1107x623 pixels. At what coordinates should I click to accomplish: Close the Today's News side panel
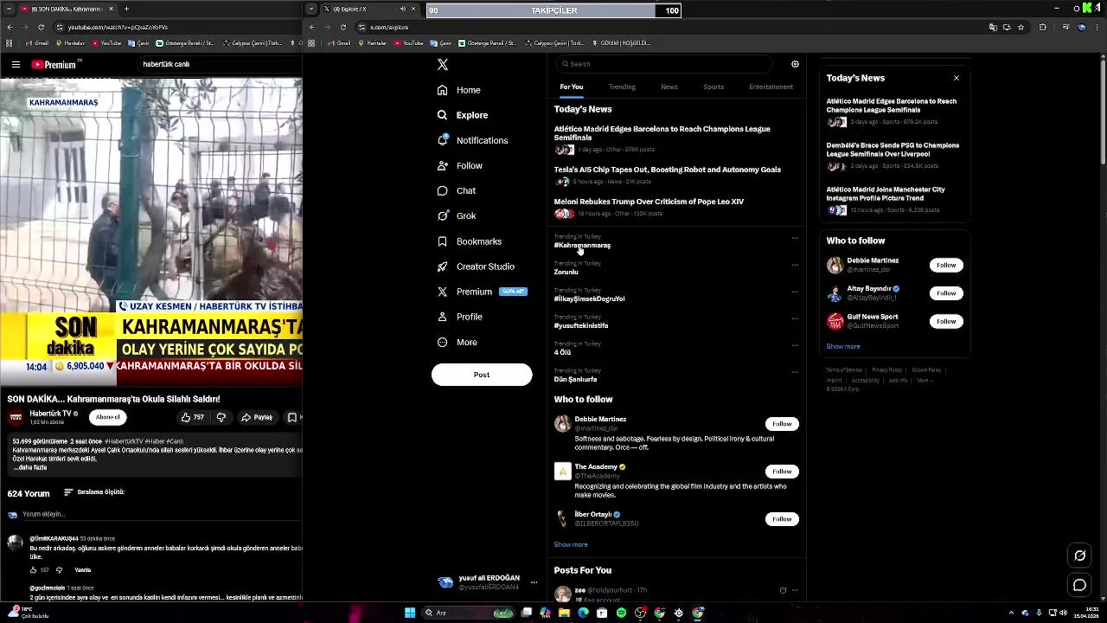[x=956, y=78]
